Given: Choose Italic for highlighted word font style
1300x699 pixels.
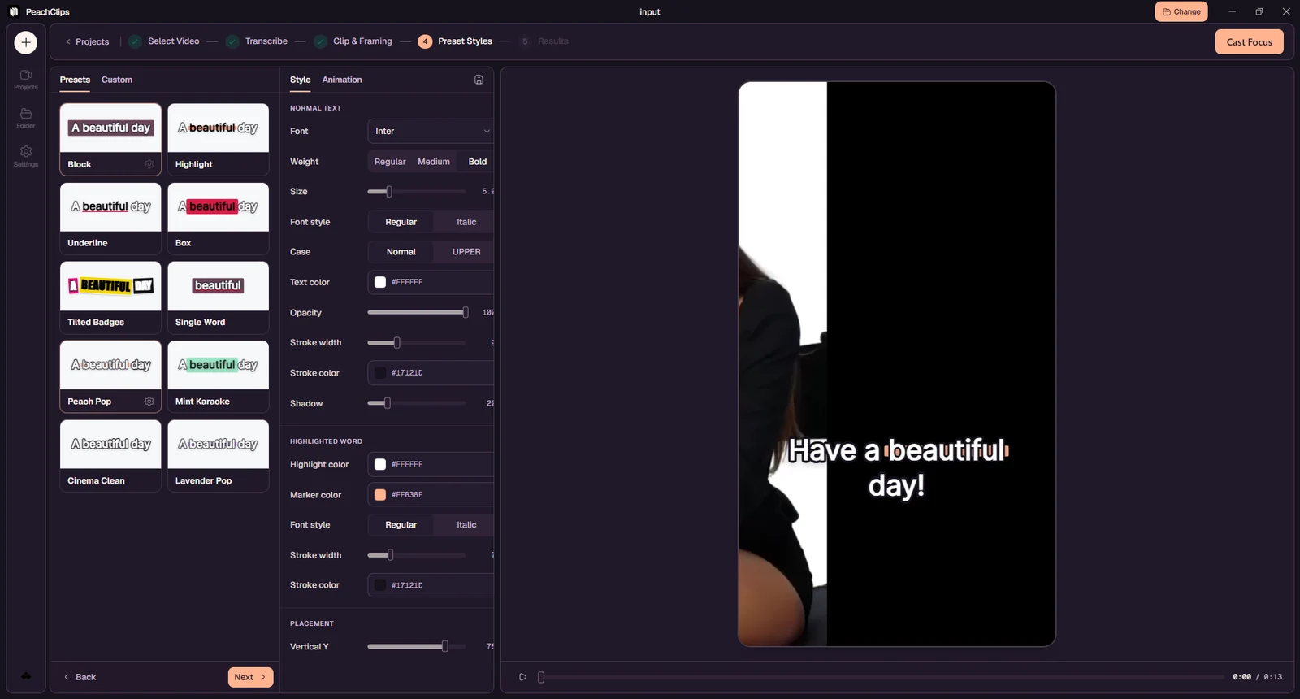Looking at the screenshot, I should coord(466,525).
